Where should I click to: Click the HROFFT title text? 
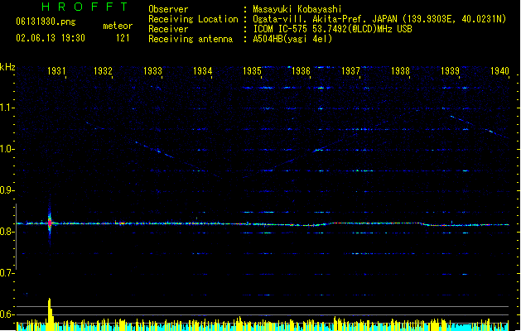[85, 7]
